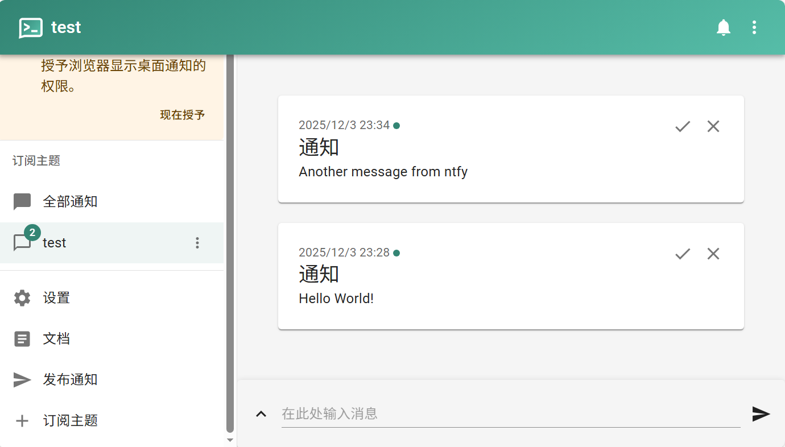The width and height of the screenshot is (785, 447).
Task: Click the ntfy terminal logo icon
Action: click(x=30, y=27)
